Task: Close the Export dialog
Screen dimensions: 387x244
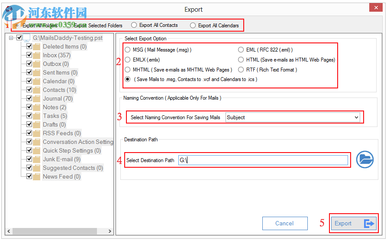Action: pyautogui.click(x=376, y=8)
